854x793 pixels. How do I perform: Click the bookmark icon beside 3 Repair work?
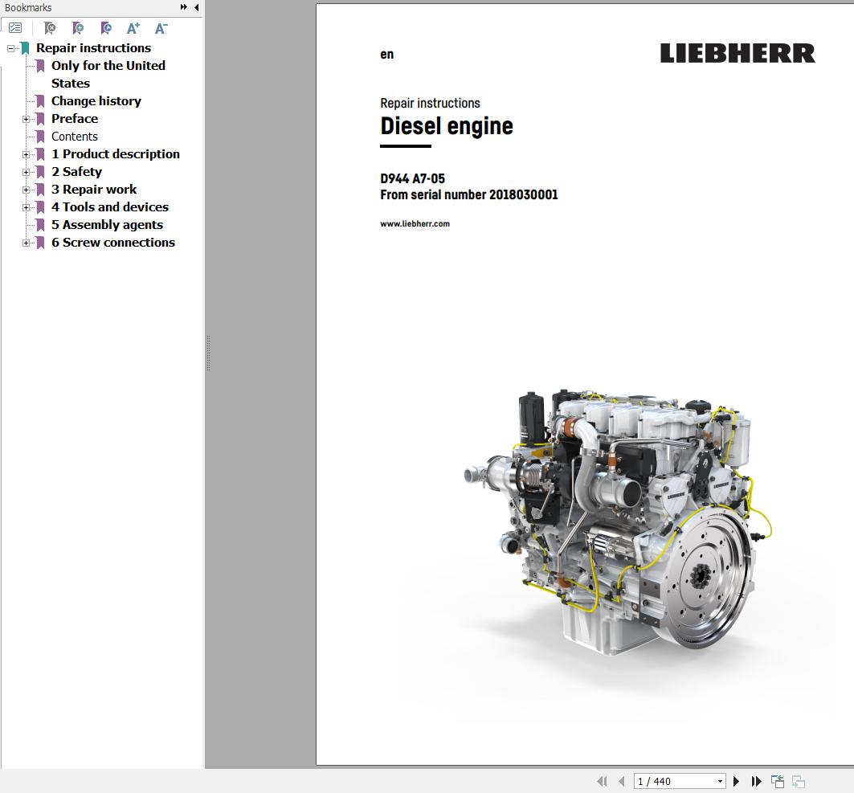[x=40, y=190]
